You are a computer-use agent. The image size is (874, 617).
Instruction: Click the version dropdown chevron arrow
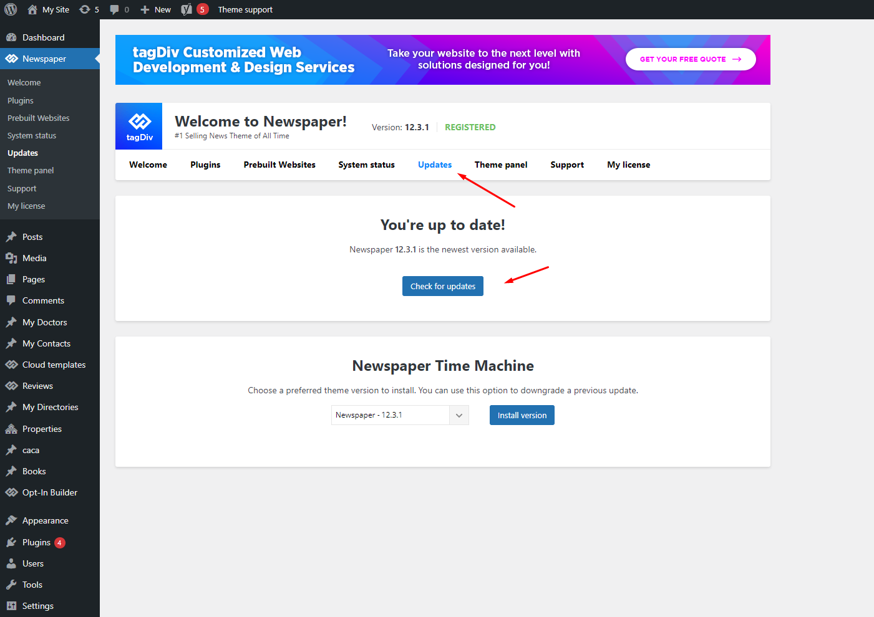[459, 415]
